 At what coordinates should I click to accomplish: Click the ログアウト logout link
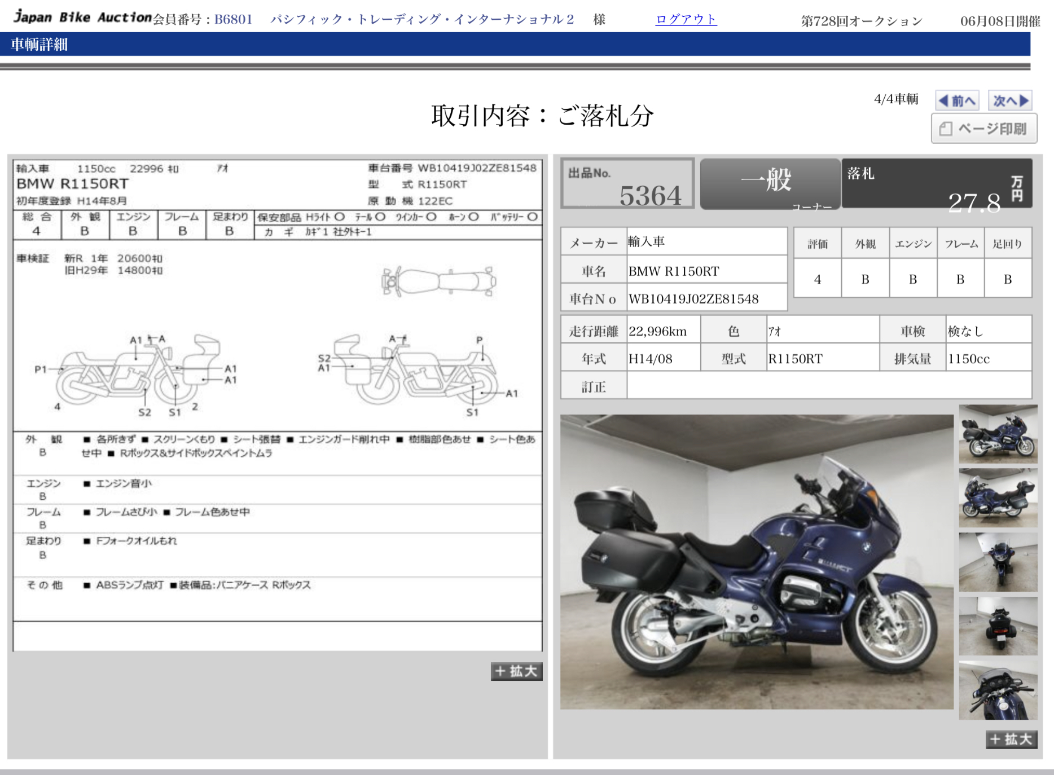(x=686, y=20)
